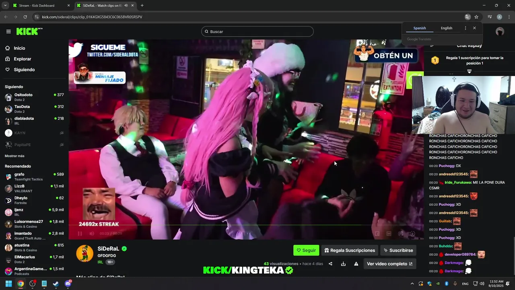This screenshot has height=290, width=515.
Task: Open tab search dropdown arrow
Action: point(5,6)
